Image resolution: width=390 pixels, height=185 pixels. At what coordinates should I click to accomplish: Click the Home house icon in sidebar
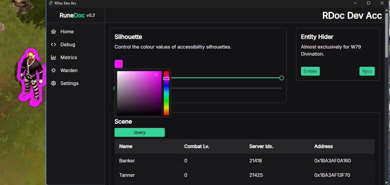pyautogui.click(x=53, y=31)
